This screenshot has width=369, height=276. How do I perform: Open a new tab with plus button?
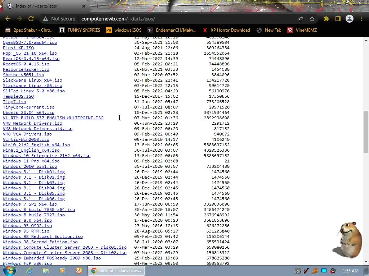coord(97,6)
